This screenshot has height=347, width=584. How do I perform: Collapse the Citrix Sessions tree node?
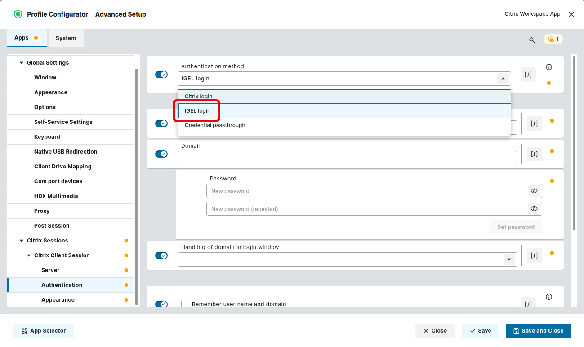click(22, 241)
